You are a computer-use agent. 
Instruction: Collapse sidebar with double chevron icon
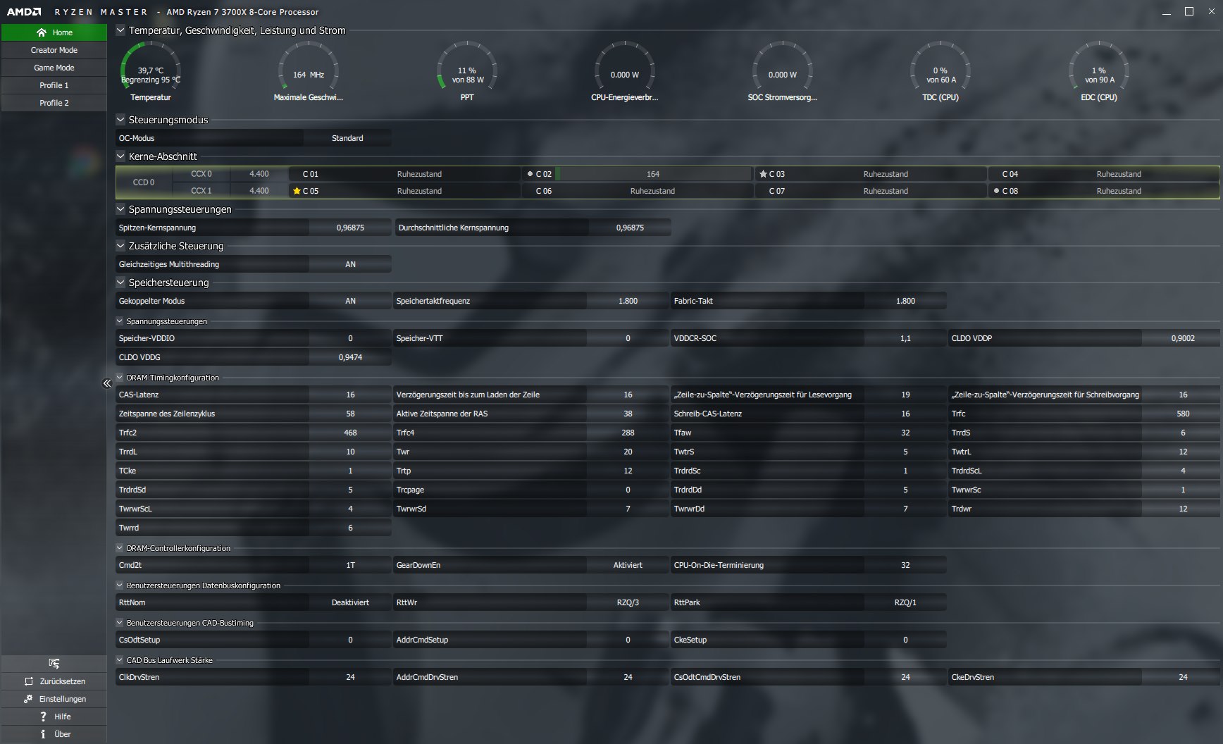tap(107, 383)
